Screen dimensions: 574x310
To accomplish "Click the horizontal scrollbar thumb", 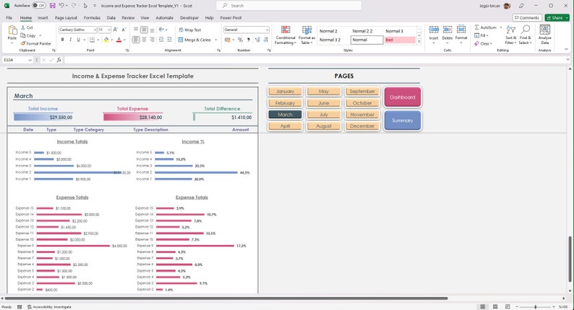I will coord(226,298).
